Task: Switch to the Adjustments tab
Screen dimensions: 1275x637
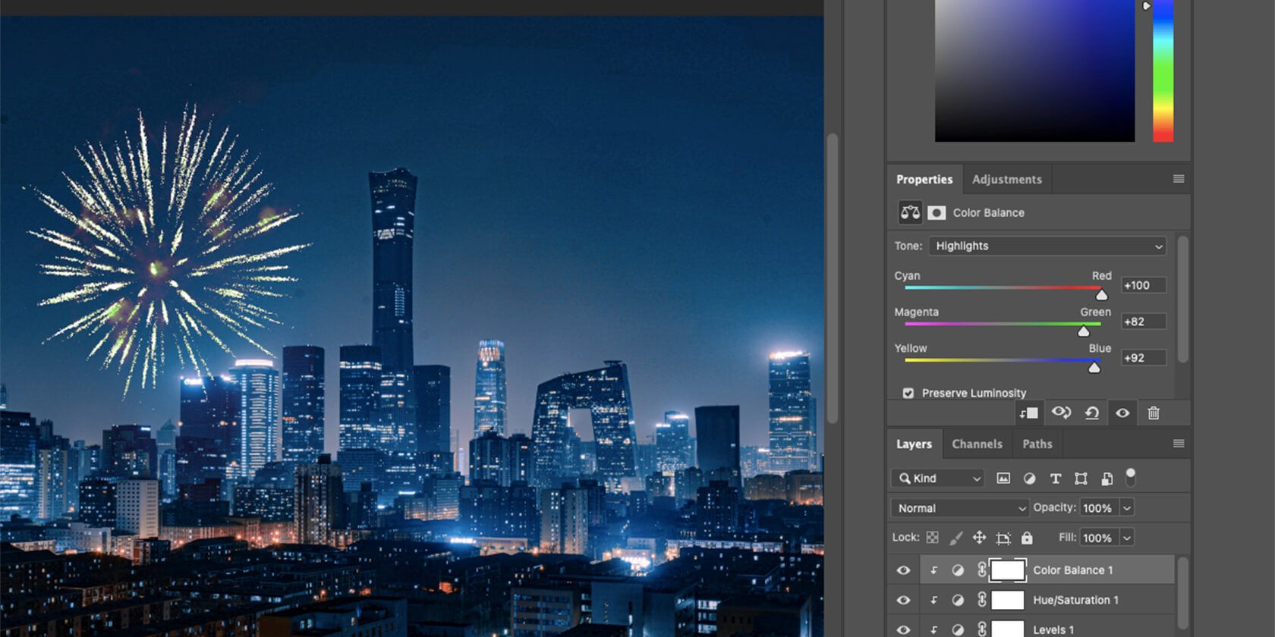Action: [x=1006, y=180]
